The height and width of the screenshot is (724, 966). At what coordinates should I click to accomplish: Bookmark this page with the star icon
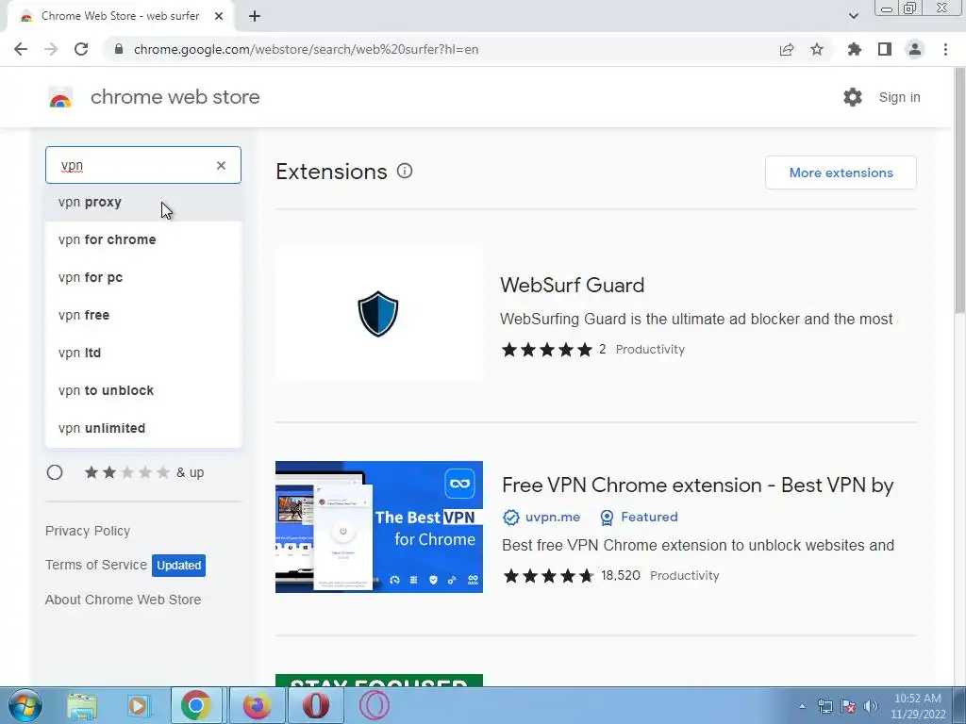coord(816,49)
